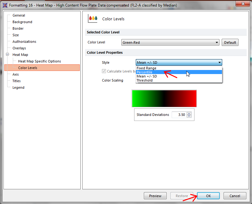Click the Cancel button
Screen dimensions: 252x204
234,196
